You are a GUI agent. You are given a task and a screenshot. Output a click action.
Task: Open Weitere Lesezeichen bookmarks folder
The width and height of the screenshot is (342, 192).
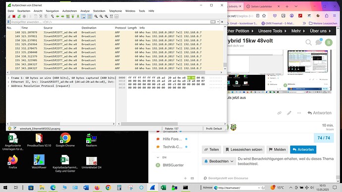323,23
